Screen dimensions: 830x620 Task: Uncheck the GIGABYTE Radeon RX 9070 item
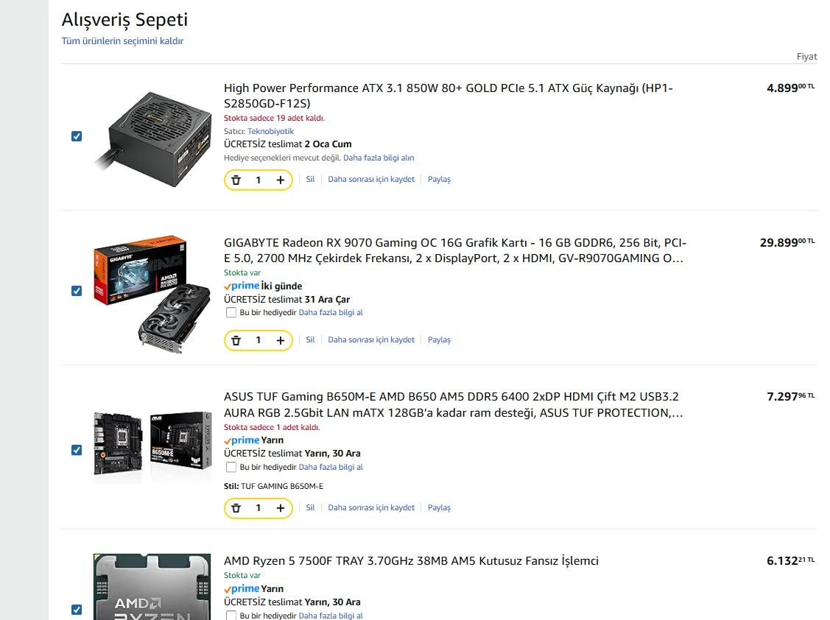[77, 291]
